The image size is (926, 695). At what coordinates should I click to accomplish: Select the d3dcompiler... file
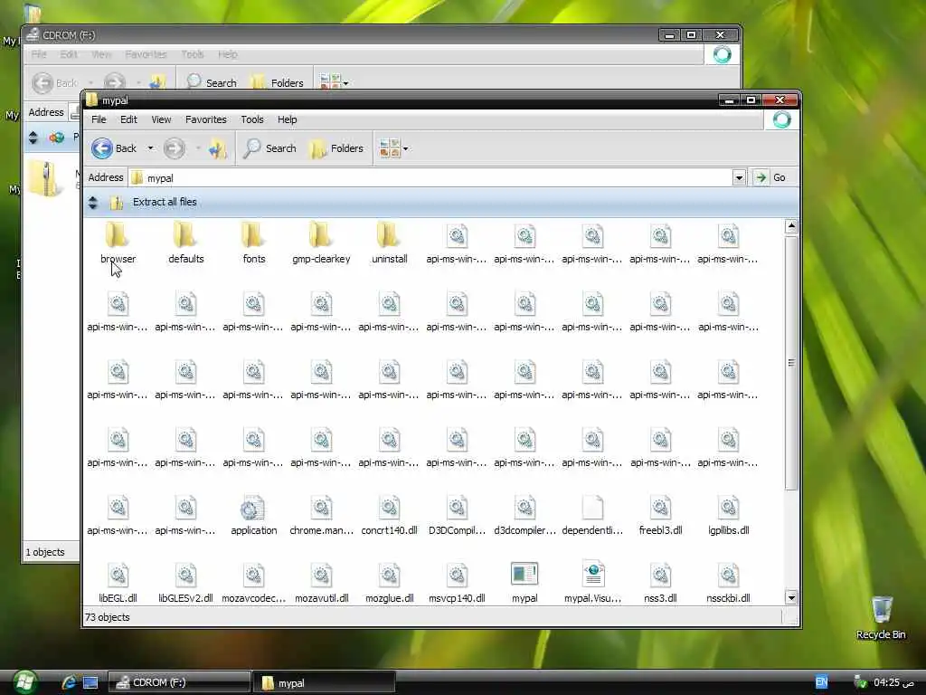click(524, 515)
